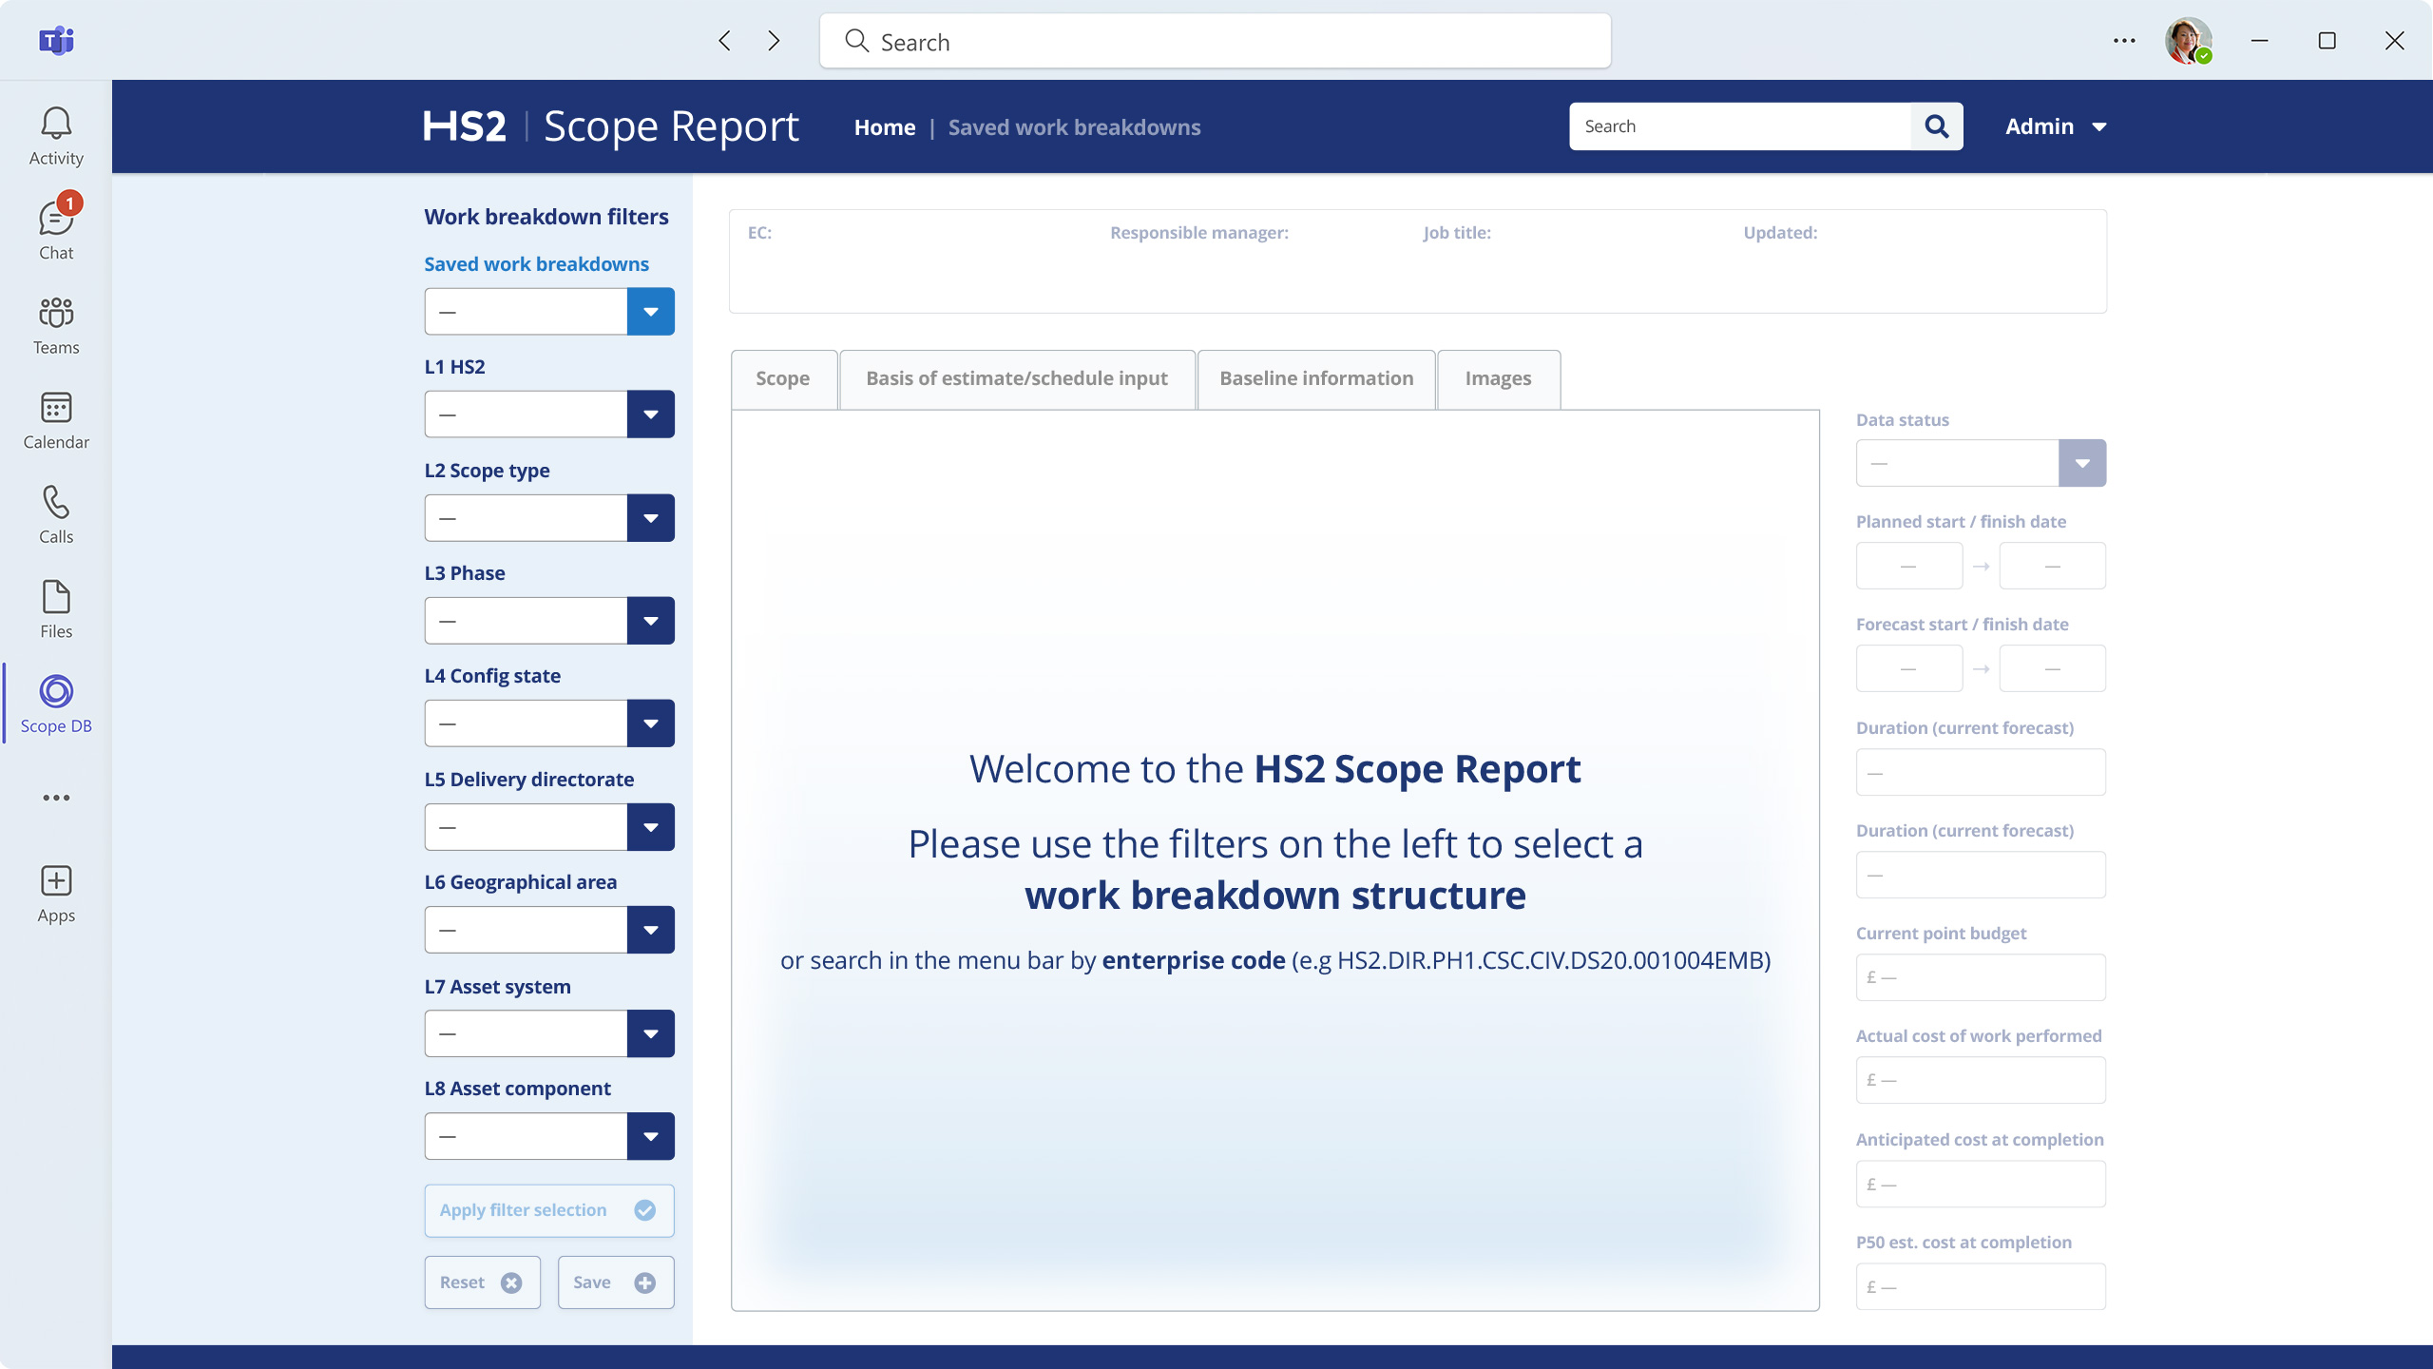Click the Save breakdown button
Viewport: 2433px width, 1369px height.
click(x=616, y=1282)
